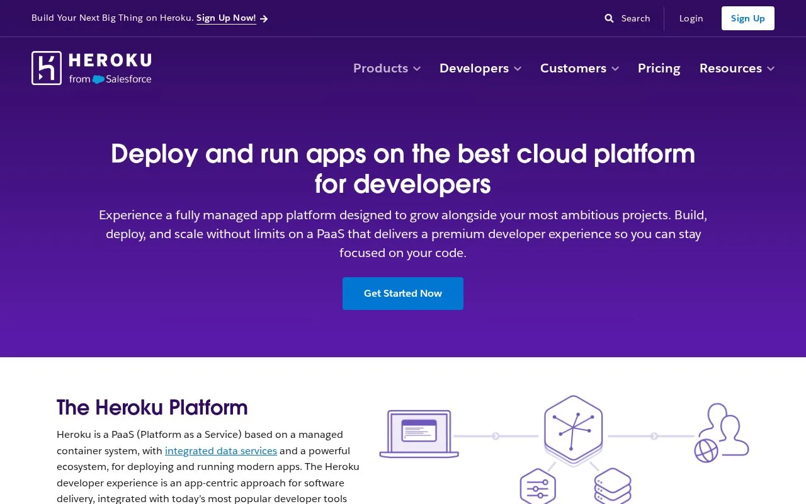Click the white Sign Up button

pyautogui.click(x=748, y=18)
